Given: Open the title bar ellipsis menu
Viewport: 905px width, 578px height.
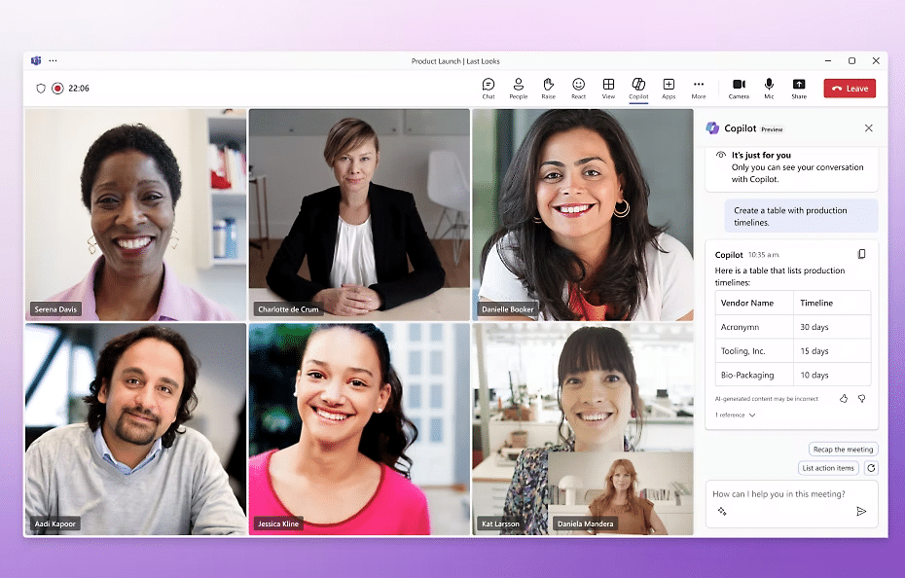Looking at the screenshot, I should pyautogui.click(x=54, y=60).
